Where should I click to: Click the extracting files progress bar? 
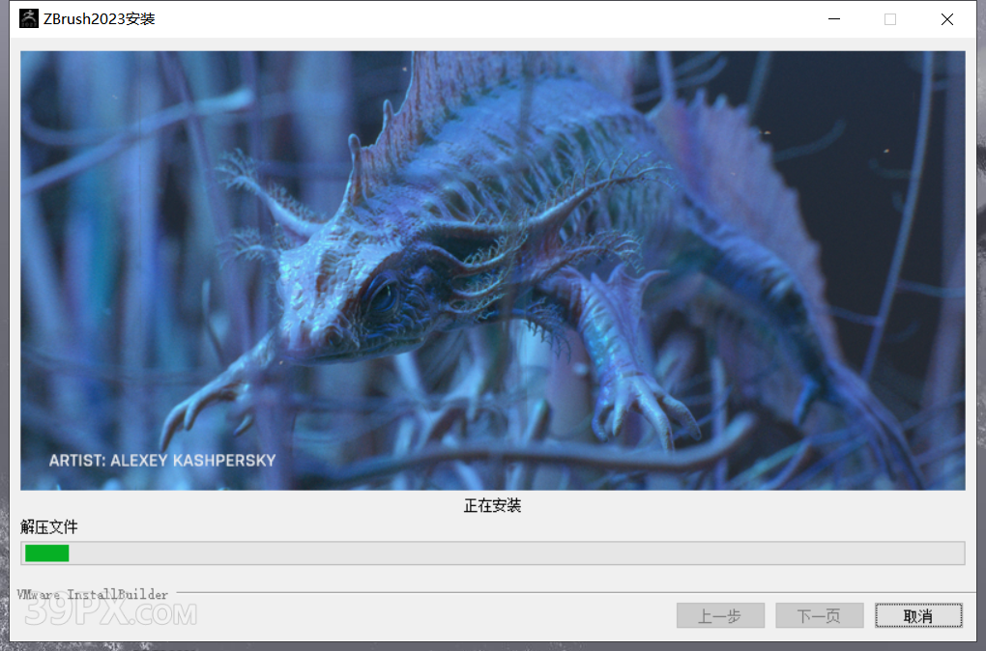492,553
